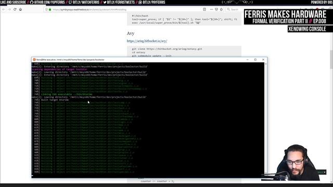This screenshot has height=187, width=333.
Task: Minimize the boolector terminal window
Action: click(248, 60)
